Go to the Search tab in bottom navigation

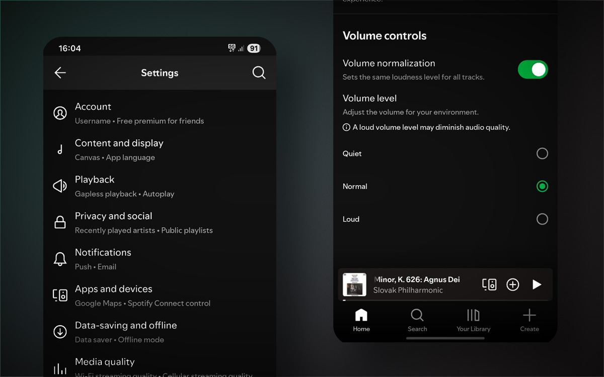pyautogui.click(x=417, y=320)
